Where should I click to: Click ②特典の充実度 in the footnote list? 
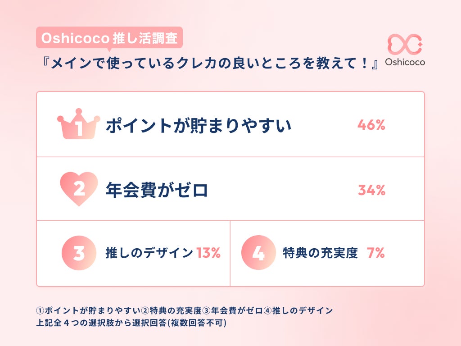pos(172,311)
